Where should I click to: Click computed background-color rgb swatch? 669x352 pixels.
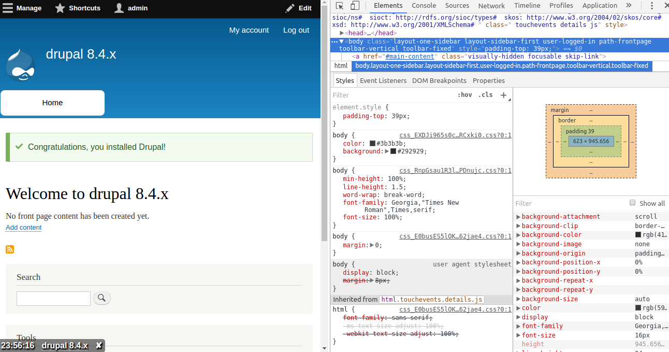pos(638,235)
